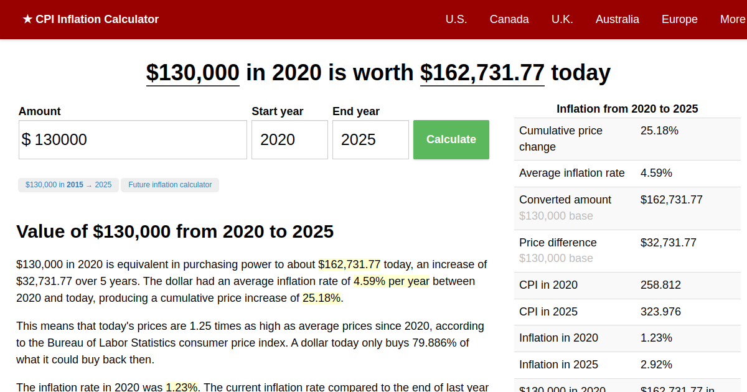Open the Europe inflation page

[x=679, y=19]
